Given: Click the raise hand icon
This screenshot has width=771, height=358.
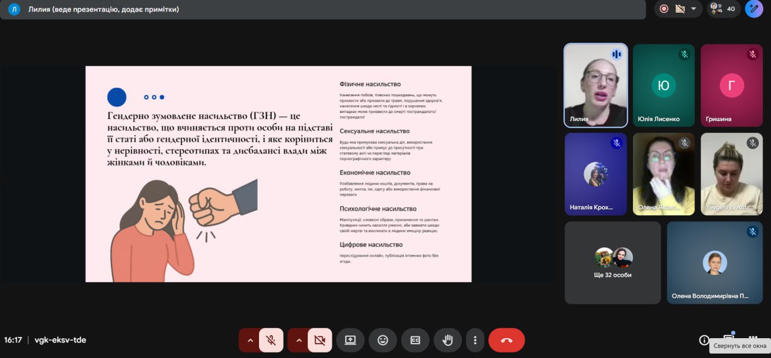Looking at the screenshot, I should (x=447, y=340).
